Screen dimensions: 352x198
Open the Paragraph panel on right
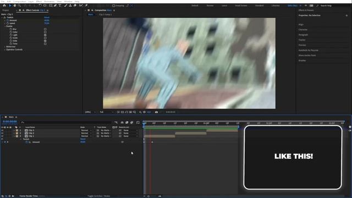pos(303,35)
